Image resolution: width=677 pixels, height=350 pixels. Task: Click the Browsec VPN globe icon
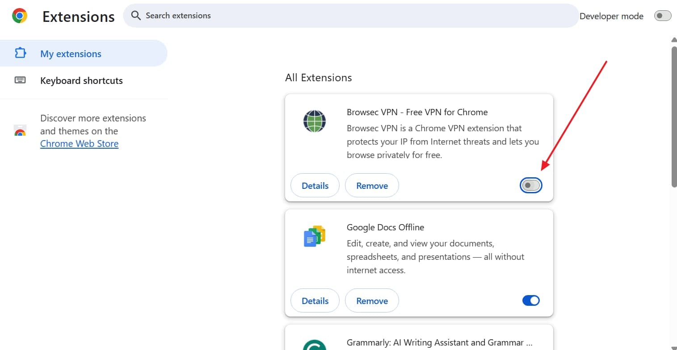point(315,121)
